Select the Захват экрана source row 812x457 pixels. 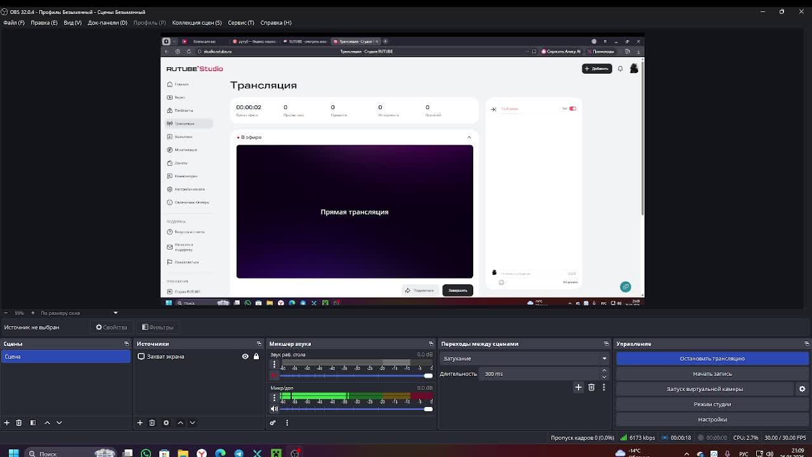click(198, 357)
